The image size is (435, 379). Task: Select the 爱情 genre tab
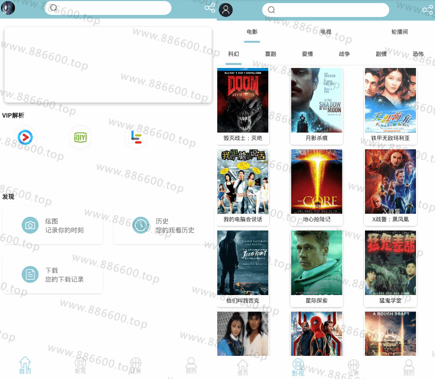[x=307, y=54]
